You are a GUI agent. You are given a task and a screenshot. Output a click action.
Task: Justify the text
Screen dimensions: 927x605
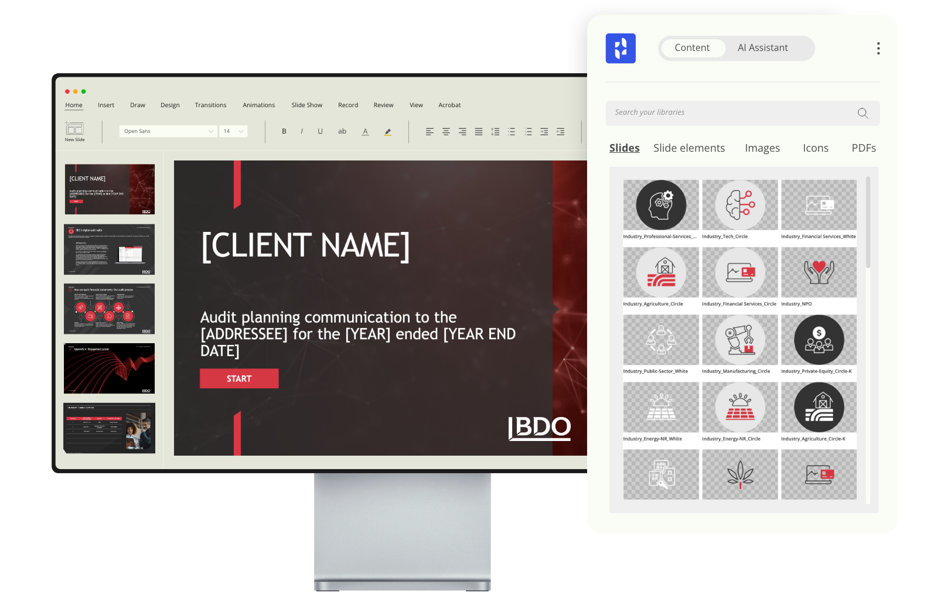(x=479, y=132)
